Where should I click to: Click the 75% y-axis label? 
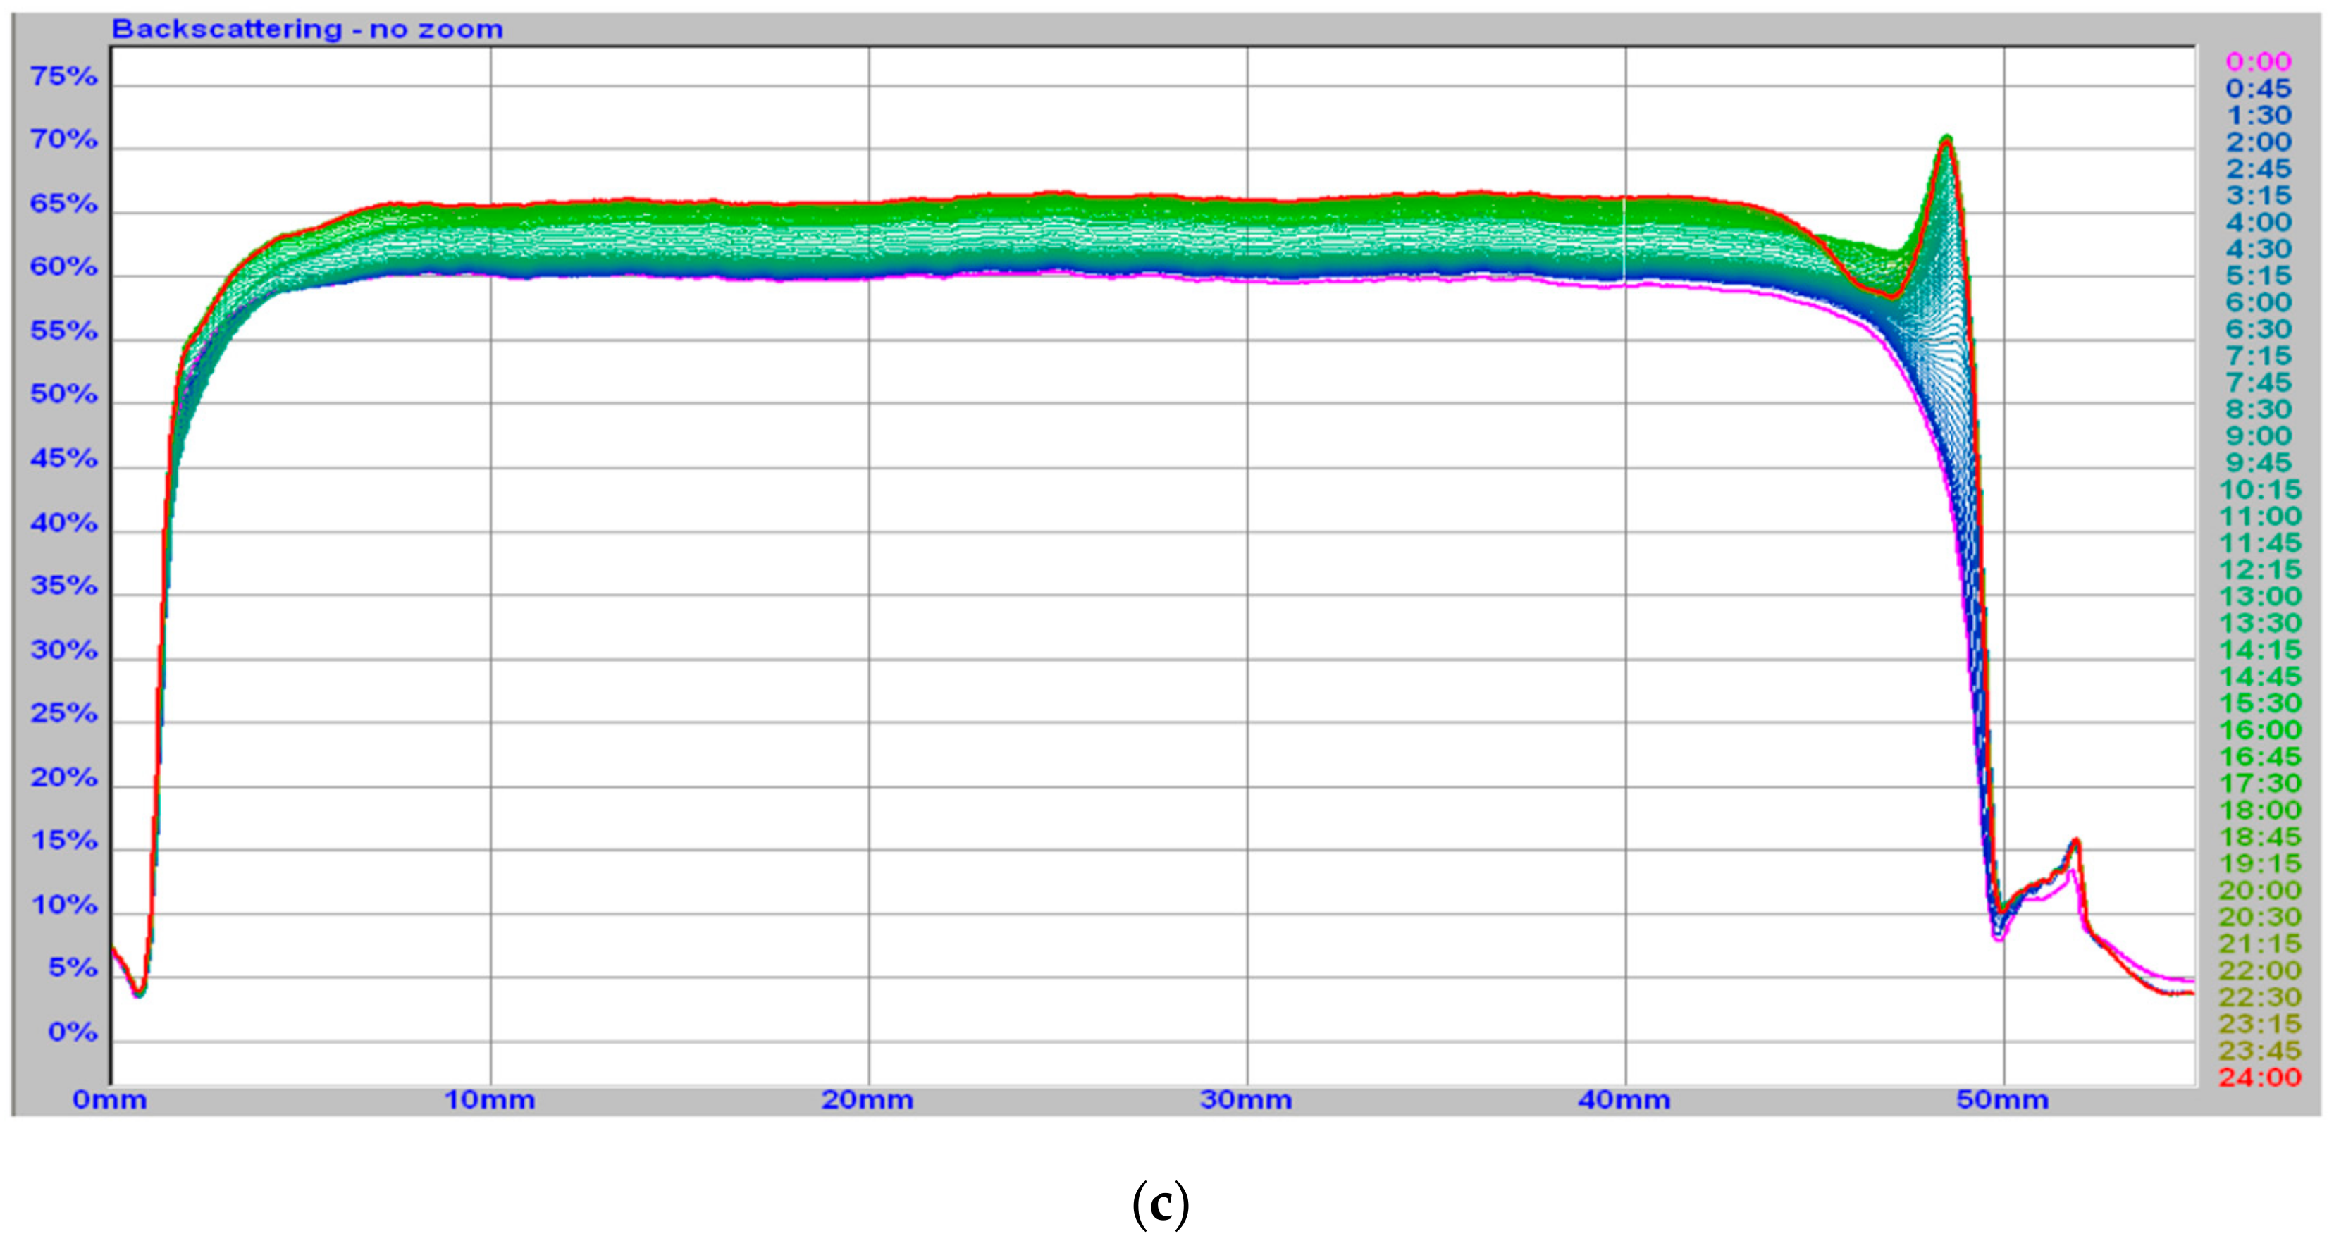pyautogui.click(x=63, y=77)
